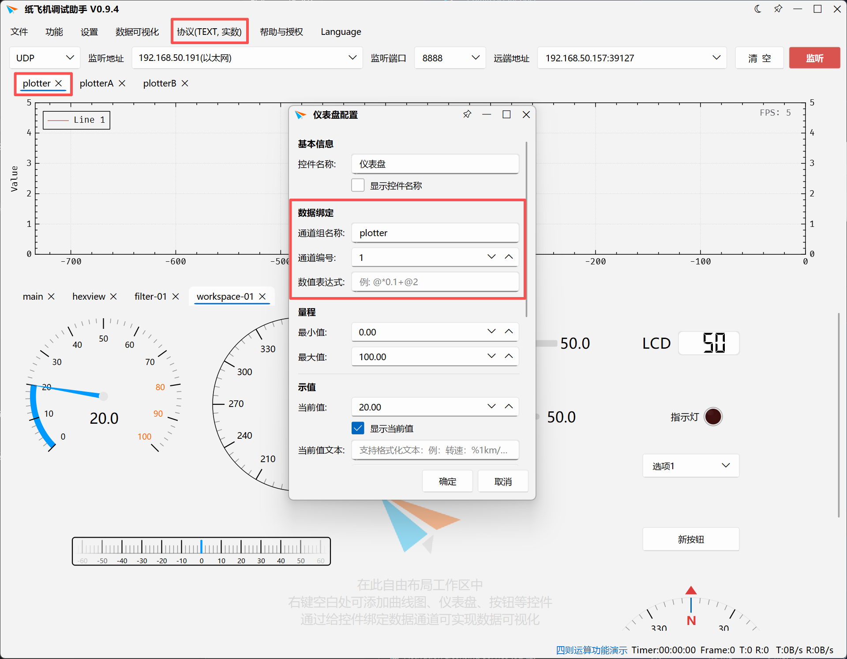Open the 功能 menu
The image size is (847, 659).
tap(54, 32)
